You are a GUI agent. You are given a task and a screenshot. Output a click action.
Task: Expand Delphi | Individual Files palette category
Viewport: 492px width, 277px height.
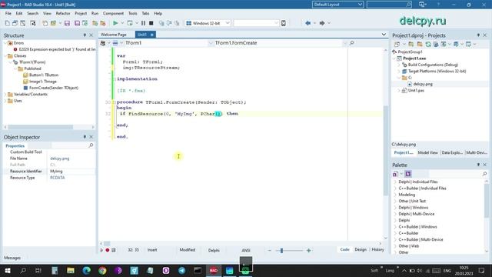(395, 182)
